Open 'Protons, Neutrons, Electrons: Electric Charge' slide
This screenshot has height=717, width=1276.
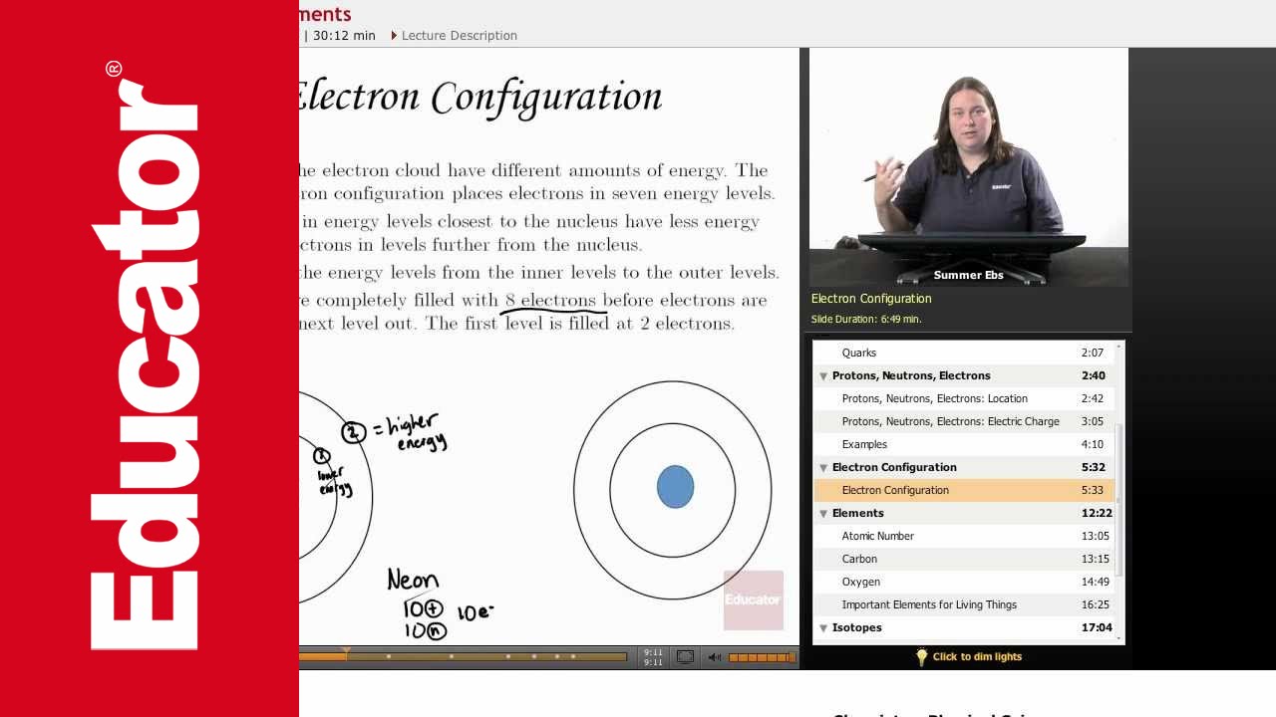click(965, 421)
